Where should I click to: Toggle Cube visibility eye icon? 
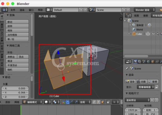click(x=154, y=34)
